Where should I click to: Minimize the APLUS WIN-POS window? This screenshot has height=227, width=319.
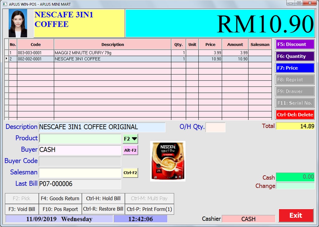point(291,3)
